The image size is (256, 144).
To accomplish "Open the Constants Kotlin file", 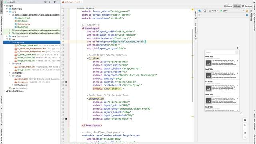I will (x=22, y=21).
